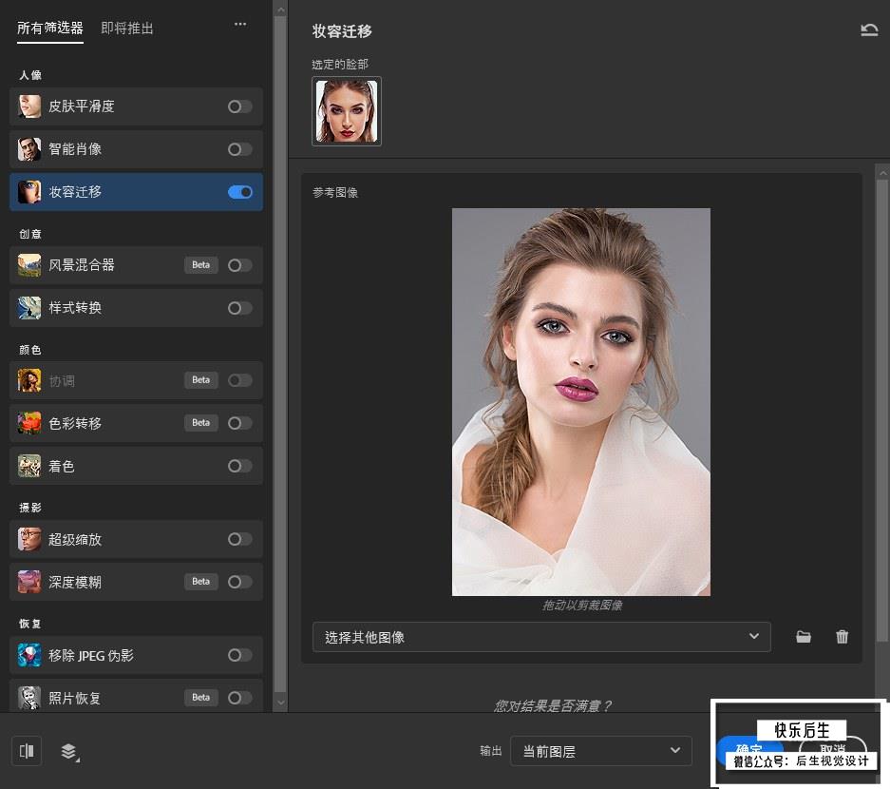Screen dimensions: 890x789
Task: Click the Colorize (着色) filter icon
Action: [29, 467]
